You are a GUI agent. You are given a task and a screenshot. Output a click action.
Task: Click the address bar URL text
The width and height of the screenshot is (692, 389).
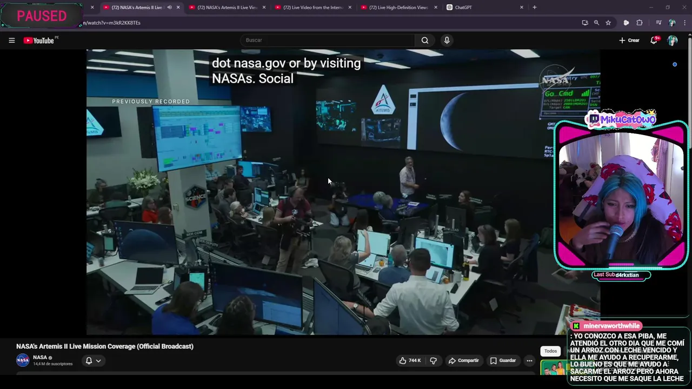tap(112, 23)
